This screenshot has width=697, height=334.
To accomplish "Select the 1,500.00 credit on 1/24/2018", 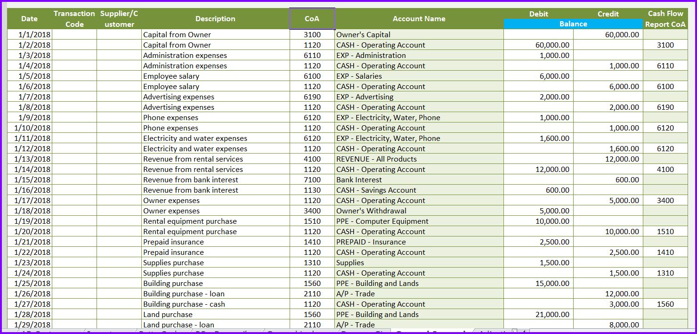I will click(608, 273).
